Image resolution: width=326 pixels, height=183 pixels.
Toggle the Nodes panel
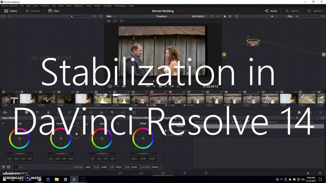point(271,11)
